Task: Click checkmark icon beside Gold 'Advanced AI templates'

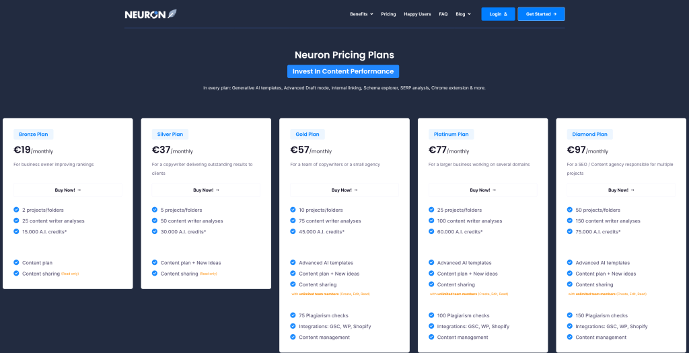Action: [x=293, y=263]
